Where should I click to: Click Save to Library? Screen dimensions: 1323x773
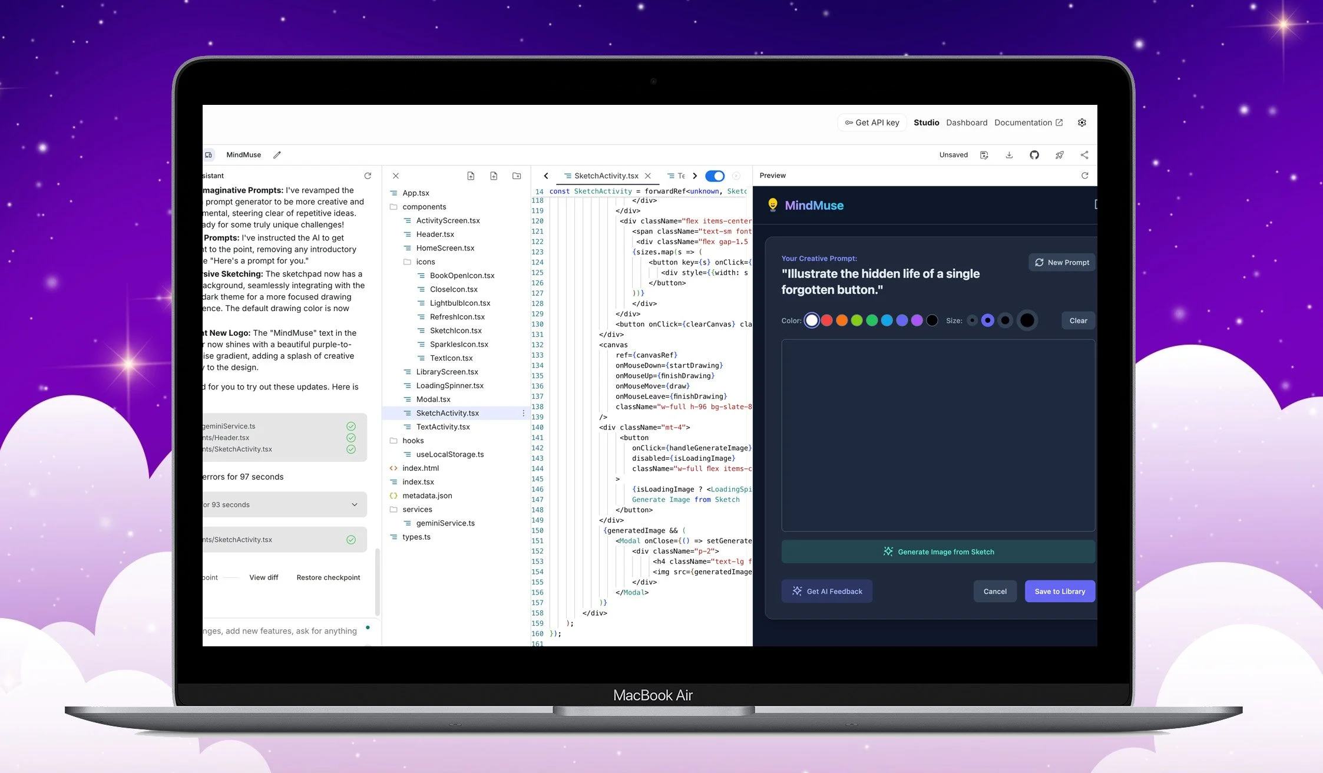pyautogui.click(x=1060, y=591)
